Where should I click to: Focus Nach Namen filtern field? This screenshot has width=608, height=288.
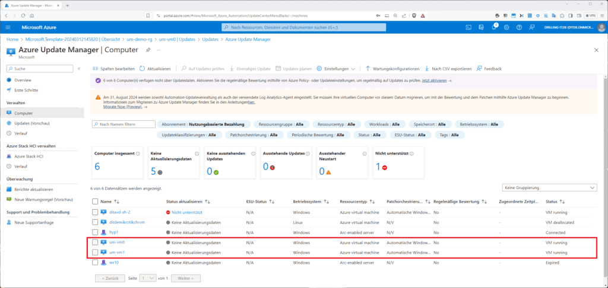tap(123, 124)
